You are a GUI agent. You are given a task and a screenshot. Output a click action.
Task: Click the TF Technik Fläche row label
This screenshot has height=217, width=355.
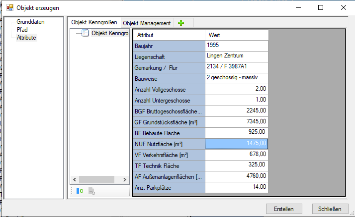point(169,166)
